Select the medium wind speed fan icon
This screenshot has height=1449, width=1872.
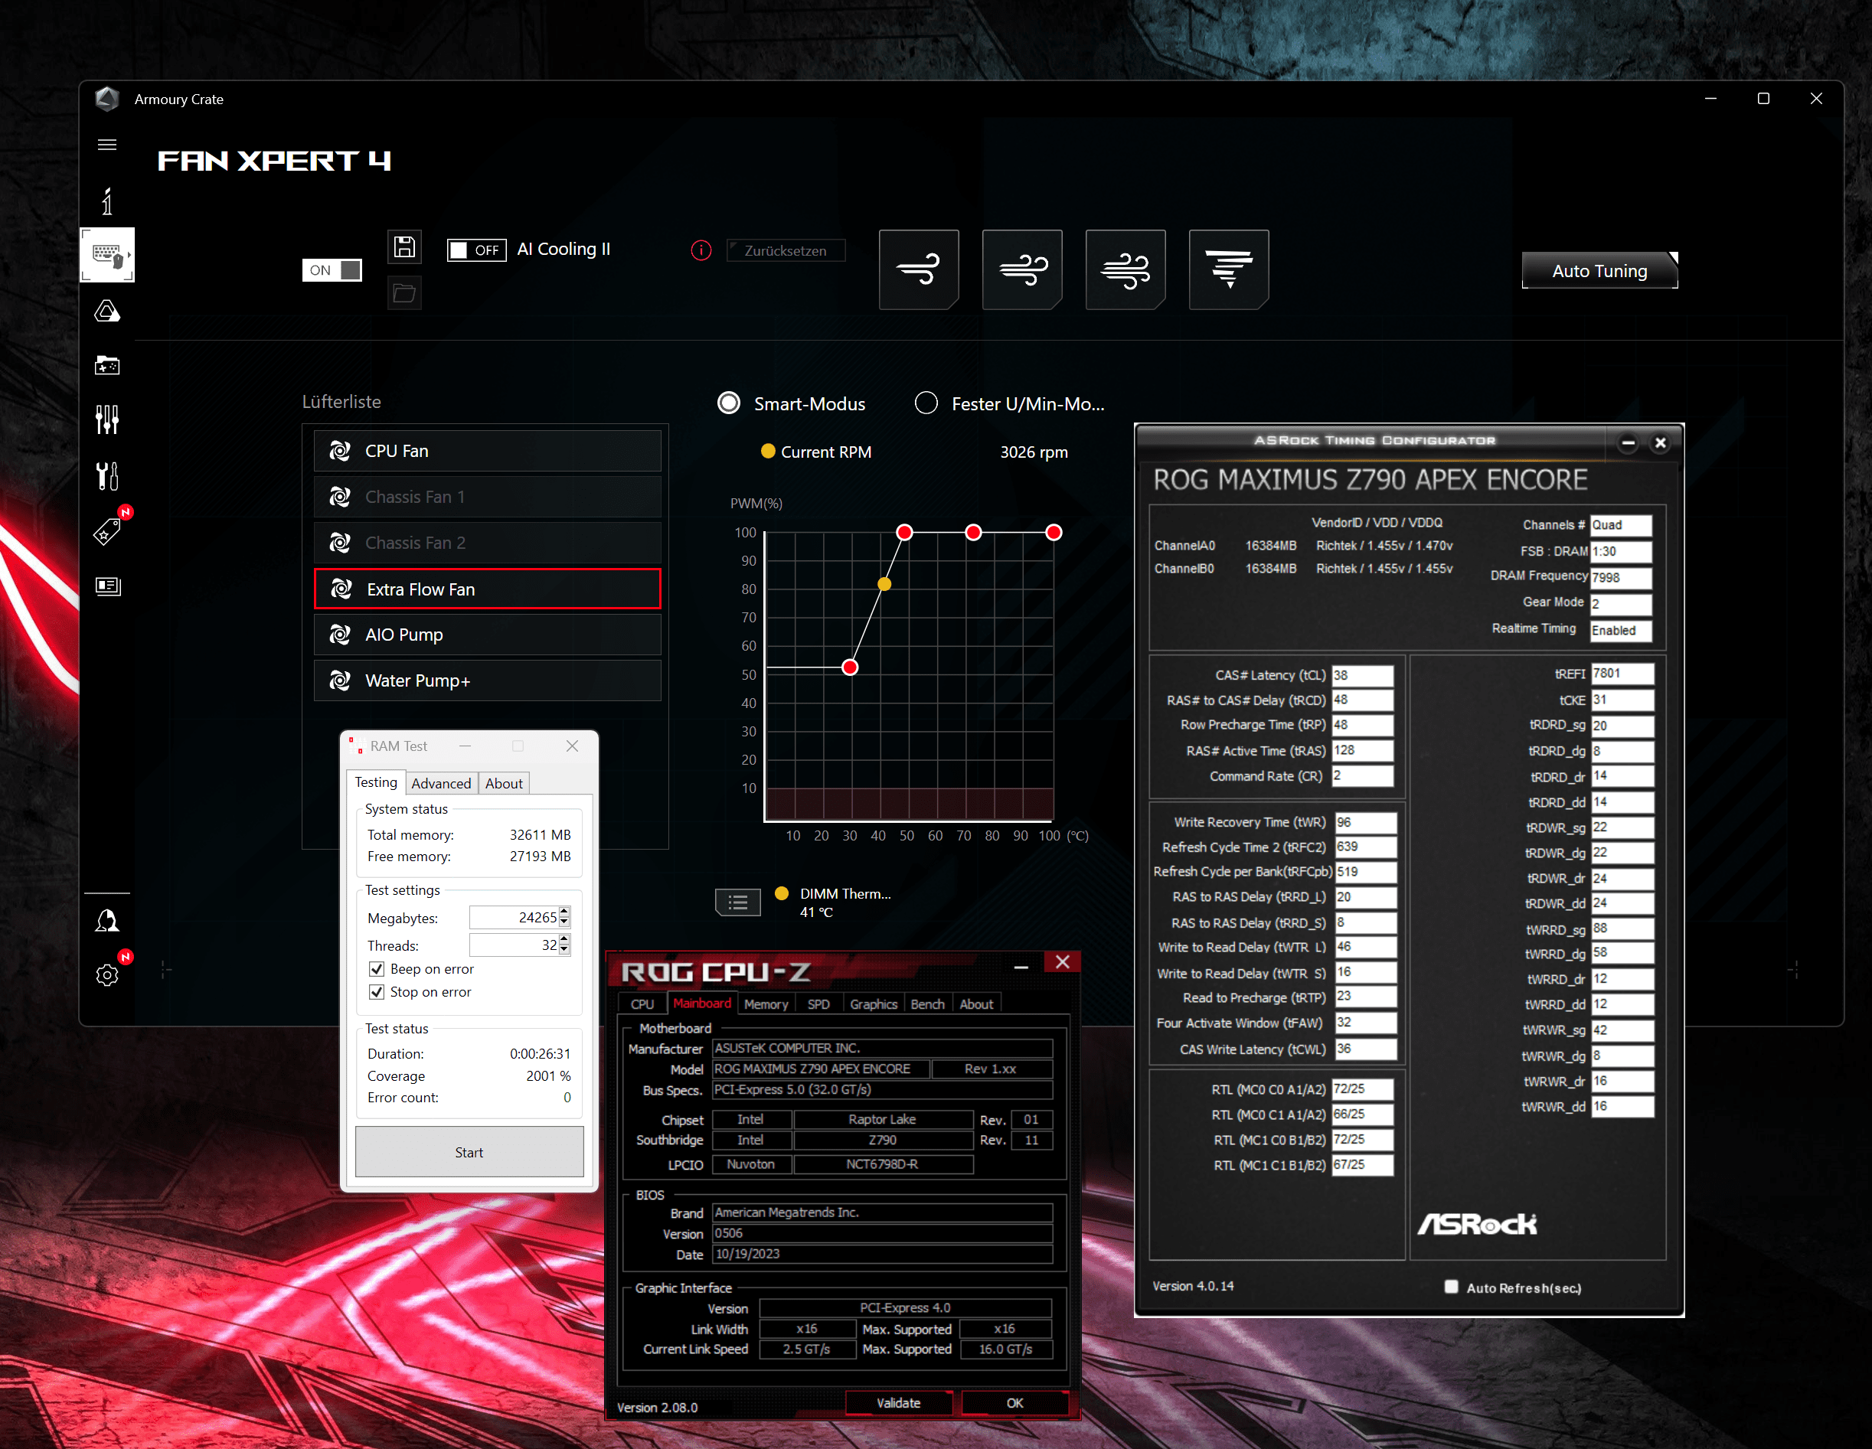pyautogui.click(x=1024, y=269)
